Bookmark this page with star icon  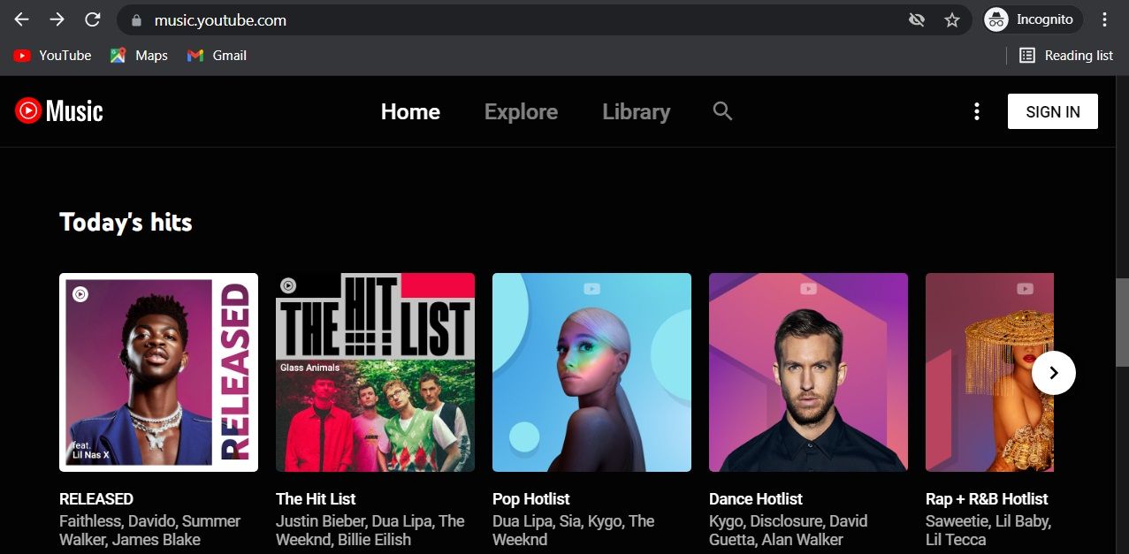pos(951,19)
